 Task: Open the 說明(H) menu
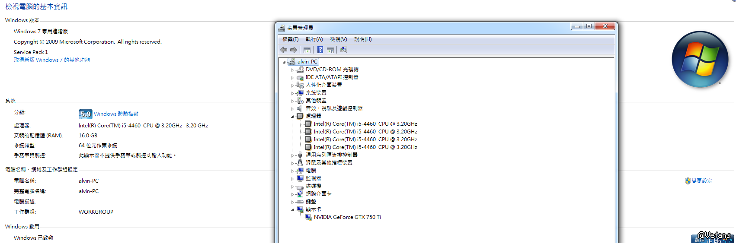(x=363, y=39)
